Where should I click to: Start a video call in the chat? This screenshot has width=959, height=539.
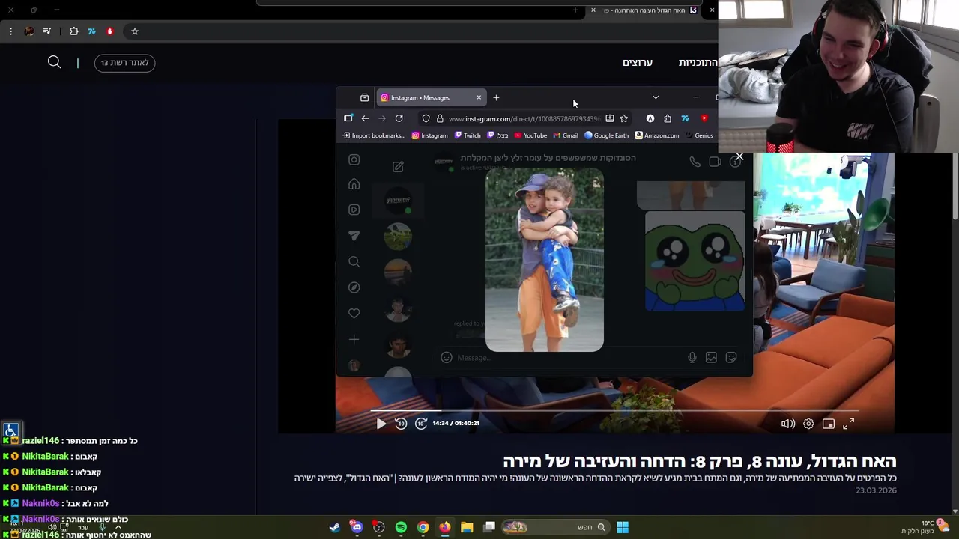(x=715, y=162)
